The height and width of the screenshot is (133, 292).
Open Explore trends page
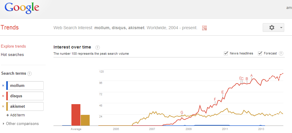[13, 46]
